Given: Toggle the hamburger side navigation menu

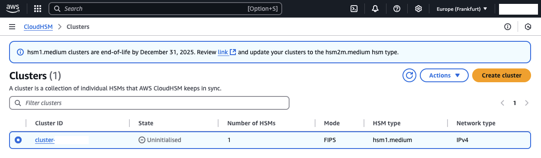Looking at the screenshot, I should [12, 27].
